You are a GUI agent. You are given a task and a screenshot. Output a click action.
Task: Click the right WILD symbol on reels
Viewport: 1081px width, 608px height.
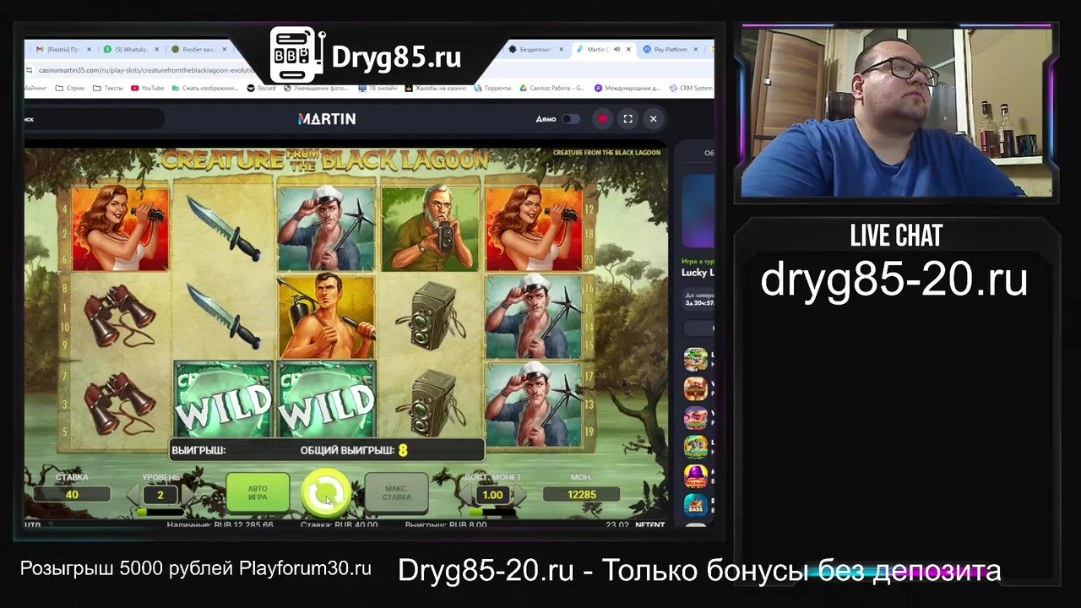(x=327, y=400)
